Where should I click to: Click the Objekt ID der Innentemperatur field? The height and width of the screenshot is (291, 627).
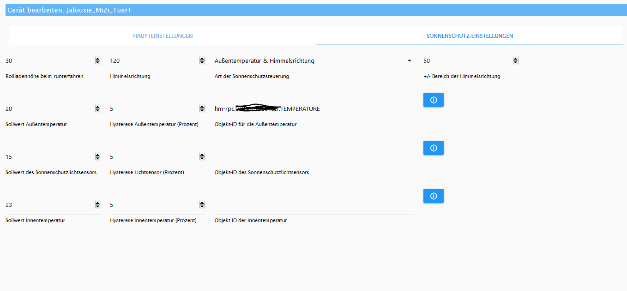point(314,205)
